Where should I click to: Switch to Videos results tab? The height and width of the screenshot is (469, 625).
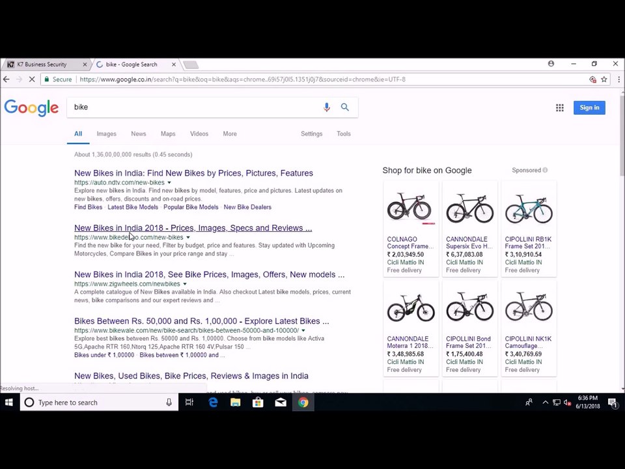(199, 134)
